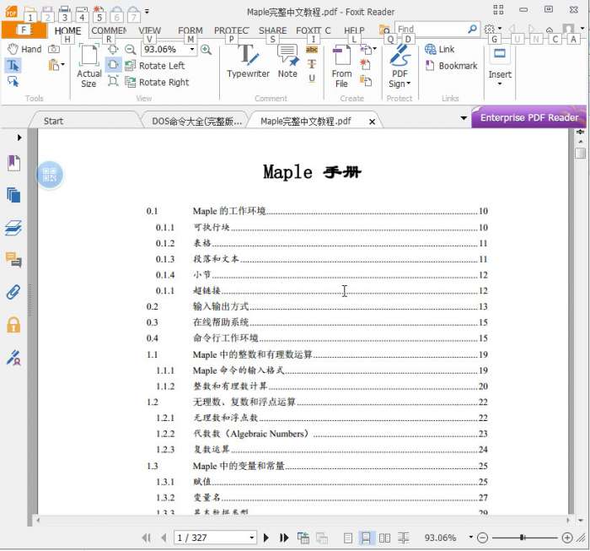This screenshot has height=551, width=590.
Task: Click the zoom slider handle
Action: click(x=523, y=537)
